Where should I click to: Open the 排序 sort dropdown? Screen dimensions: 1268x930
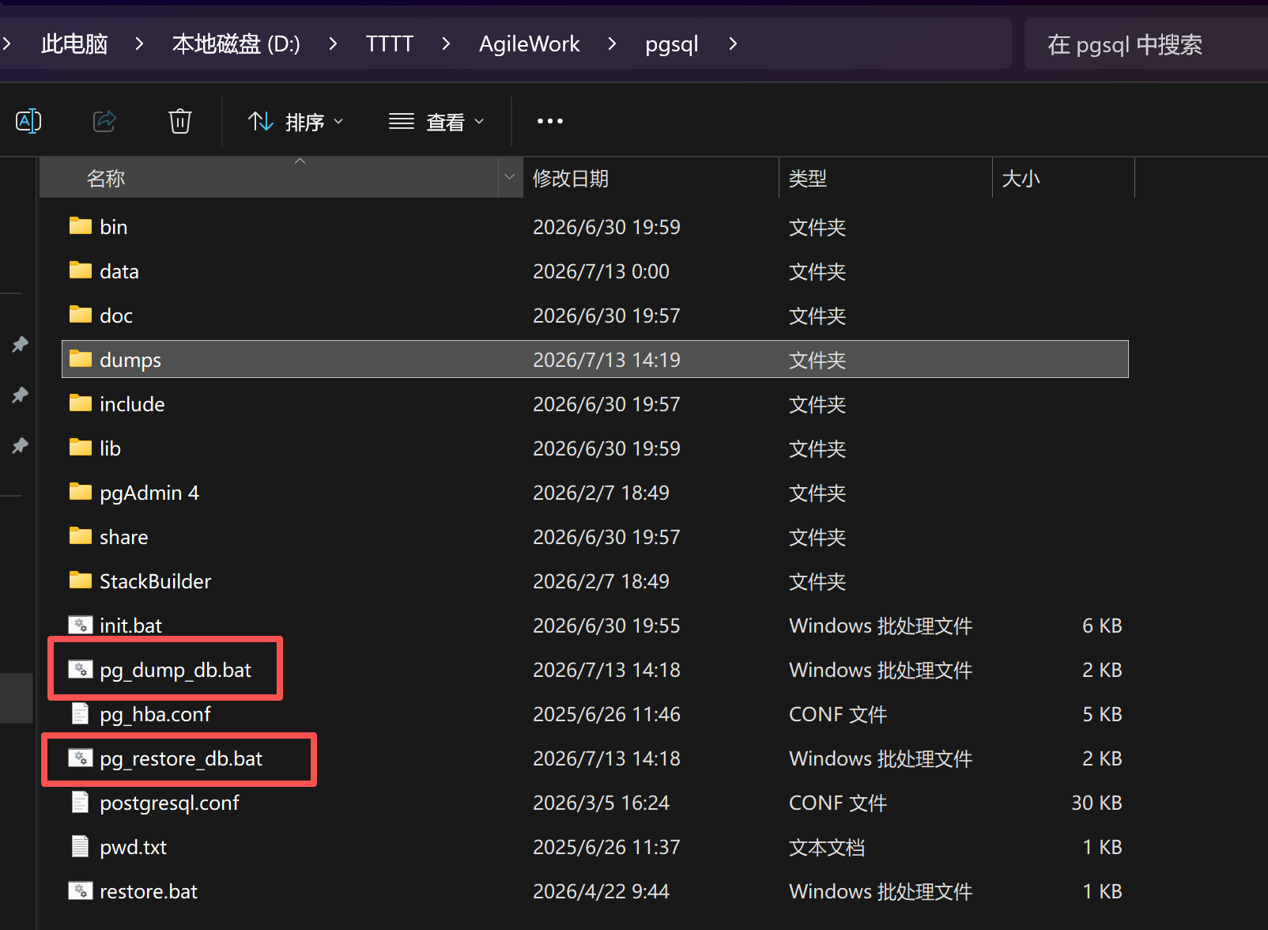click(296, 122)
